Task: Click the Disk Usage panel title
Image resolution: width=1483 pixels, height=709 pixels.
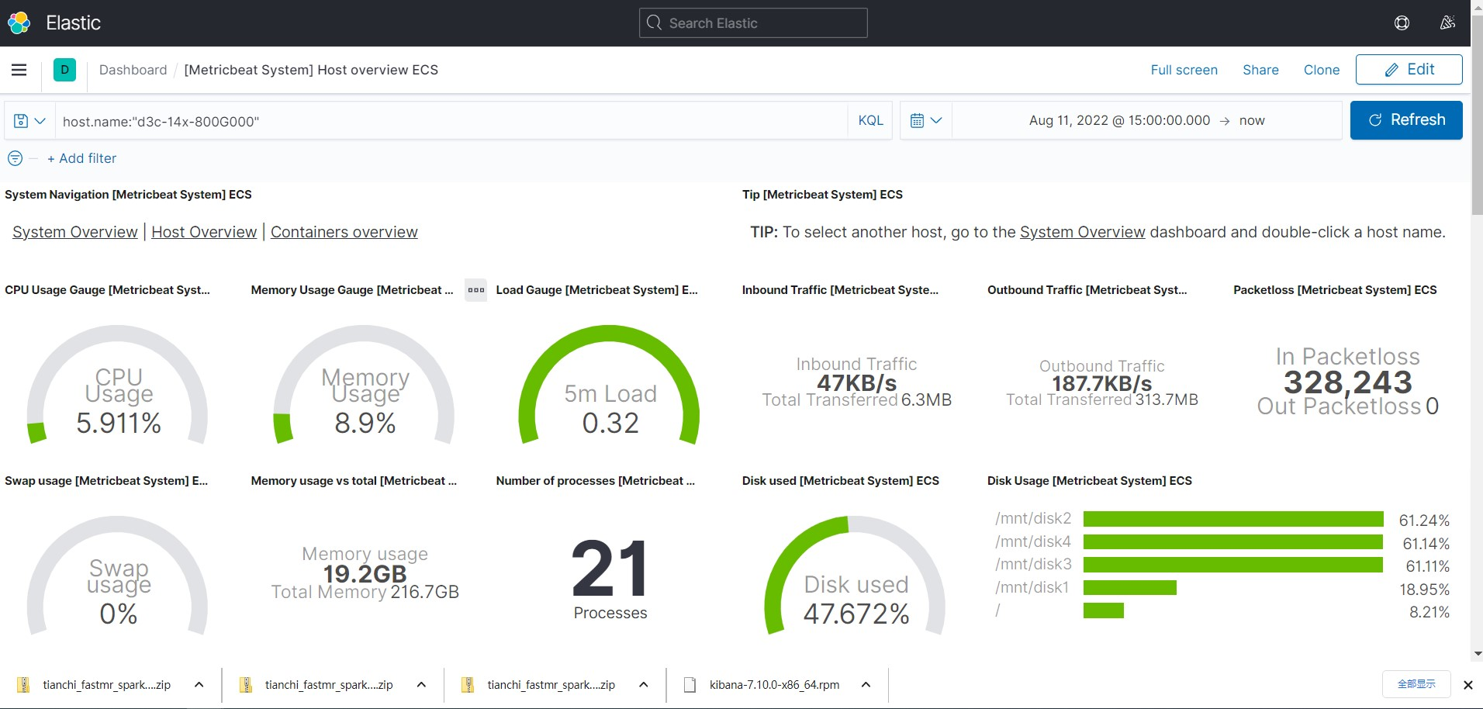Action: 1089,481
